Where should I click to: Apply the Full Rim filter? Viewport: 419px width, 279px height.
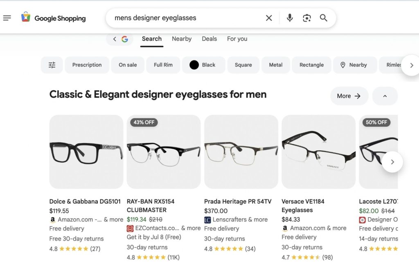(163, 65)
